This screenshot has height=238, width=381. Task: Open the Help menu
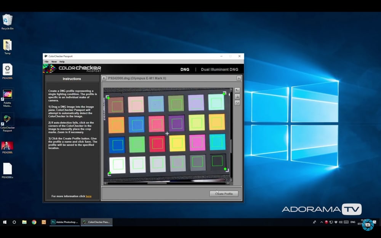tap(62, 62)
